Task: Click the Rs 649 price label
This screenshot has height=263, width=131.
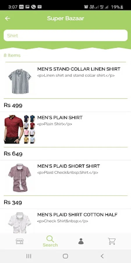Action: 13,154
